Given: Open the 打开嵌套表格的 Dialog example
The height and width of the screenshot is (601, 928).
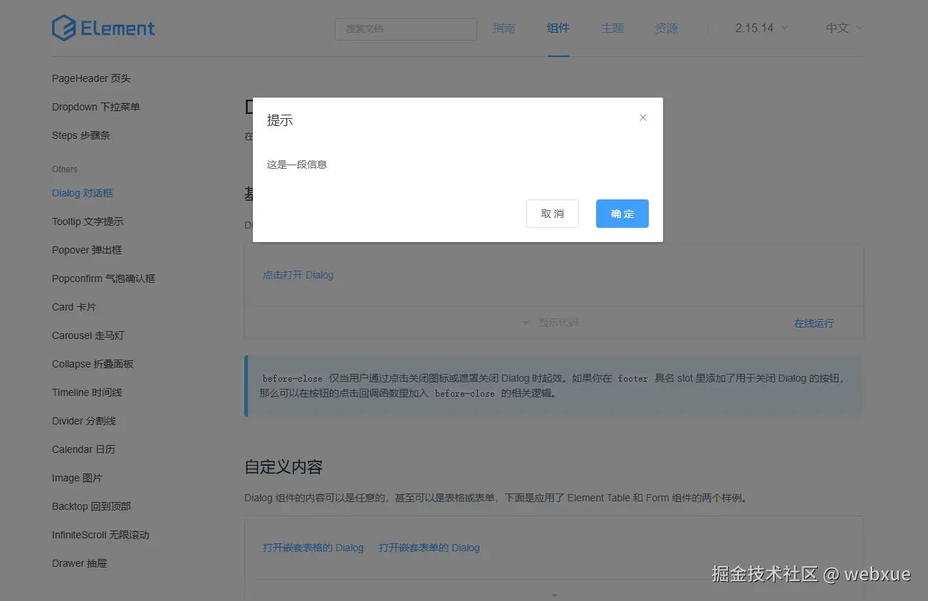Looking at the screenshot, I should coord(313,548).
